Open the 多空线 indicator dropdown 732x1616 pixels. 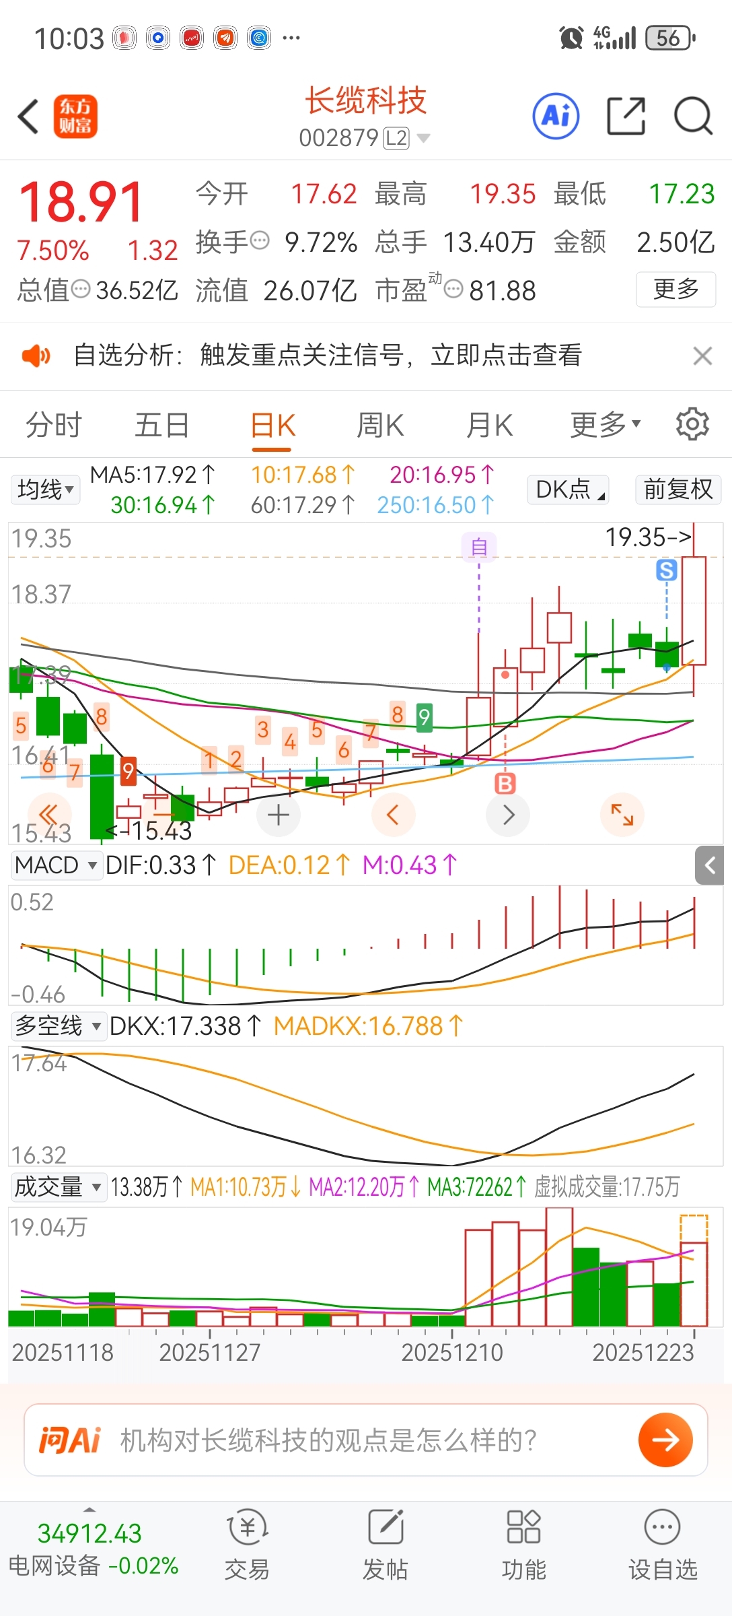click(58, 1026)
